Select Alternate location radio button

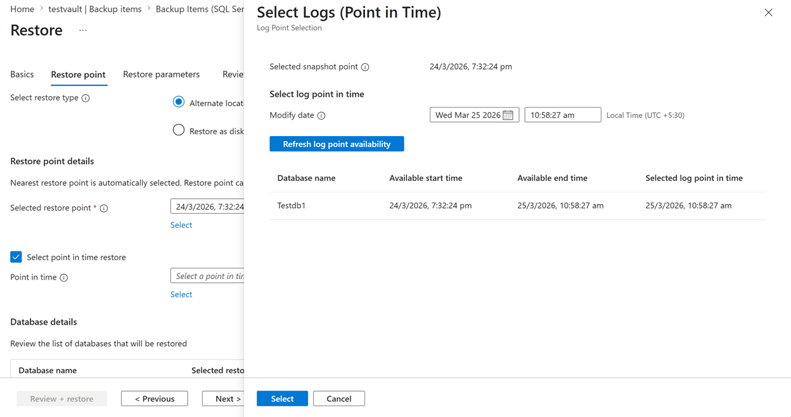pyautogui.click(x=179, y=102)
